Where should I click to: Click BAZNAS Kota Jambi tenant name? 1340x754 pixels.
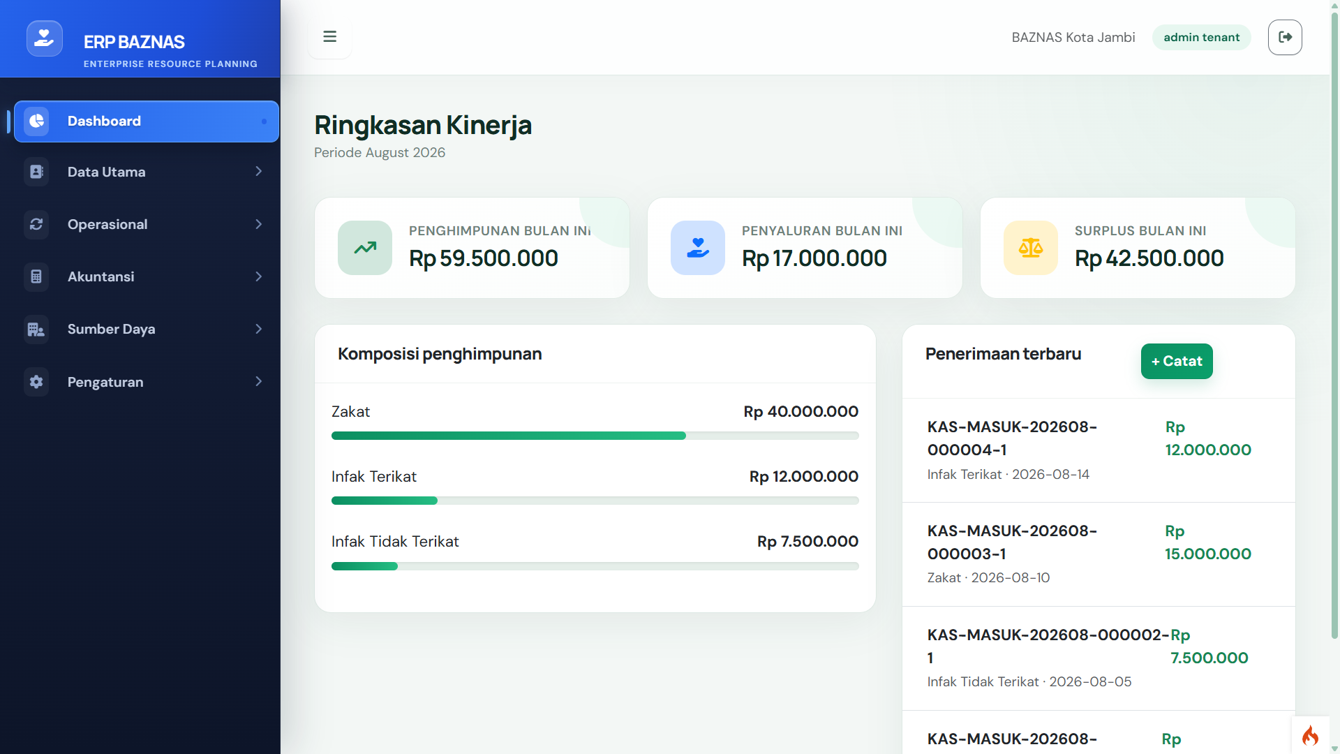[x=1073, y=37]
